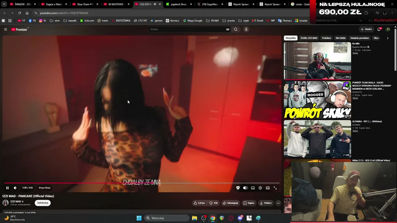Open the 'POWRÓT SKAŁY' video thumbnail
The image size is (397, 223).
317,100
